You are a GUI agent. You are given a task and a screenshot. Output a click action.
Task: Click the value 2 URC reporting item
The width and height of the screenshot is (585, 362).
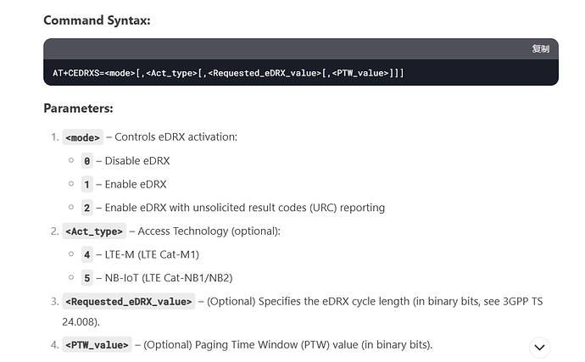(233, 208)
